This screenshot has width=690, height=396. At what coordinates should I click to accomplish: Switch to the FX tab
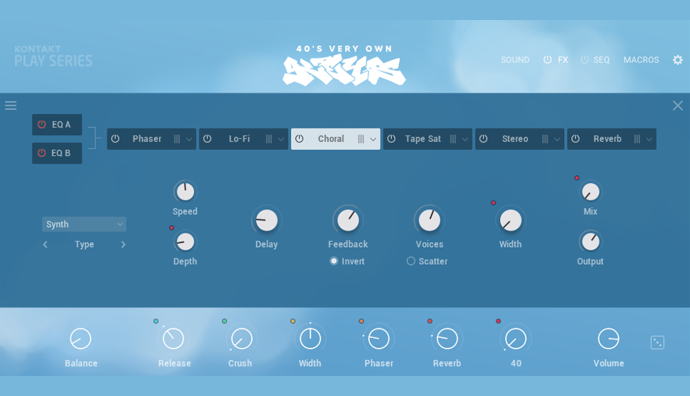tap(563, 60)
